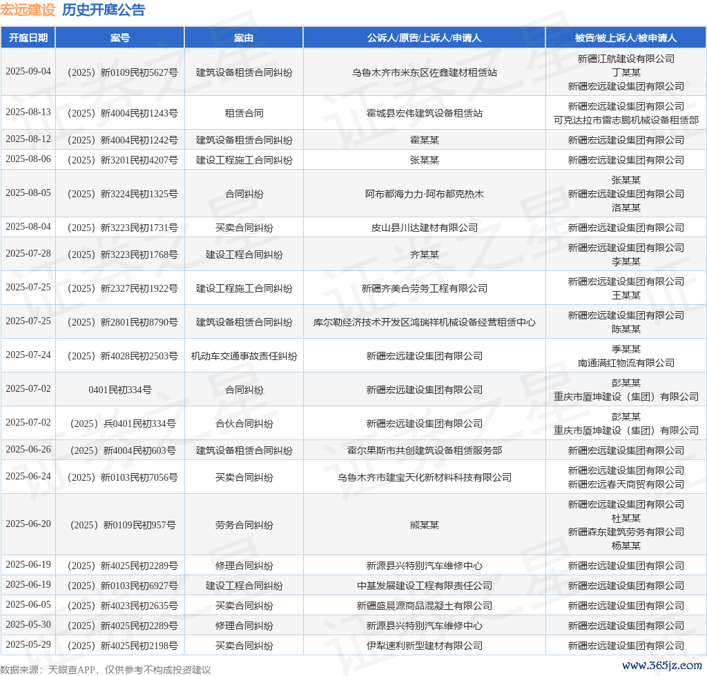Select the 机动车交通事故责任纠纷 cell
Viewport: 707px width, 676px height.
pos(244,356)
